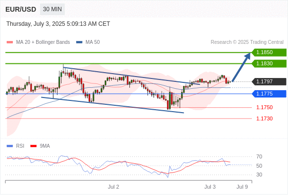Screen dimensions: 288x195
Task: Select the EUR/USD pair title
Action: (21, 9)
